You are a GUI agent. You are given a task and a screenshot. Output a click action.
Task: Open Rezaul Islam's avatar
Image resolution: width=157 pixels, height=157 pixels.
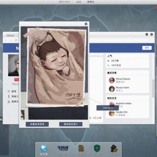[112, 89]
